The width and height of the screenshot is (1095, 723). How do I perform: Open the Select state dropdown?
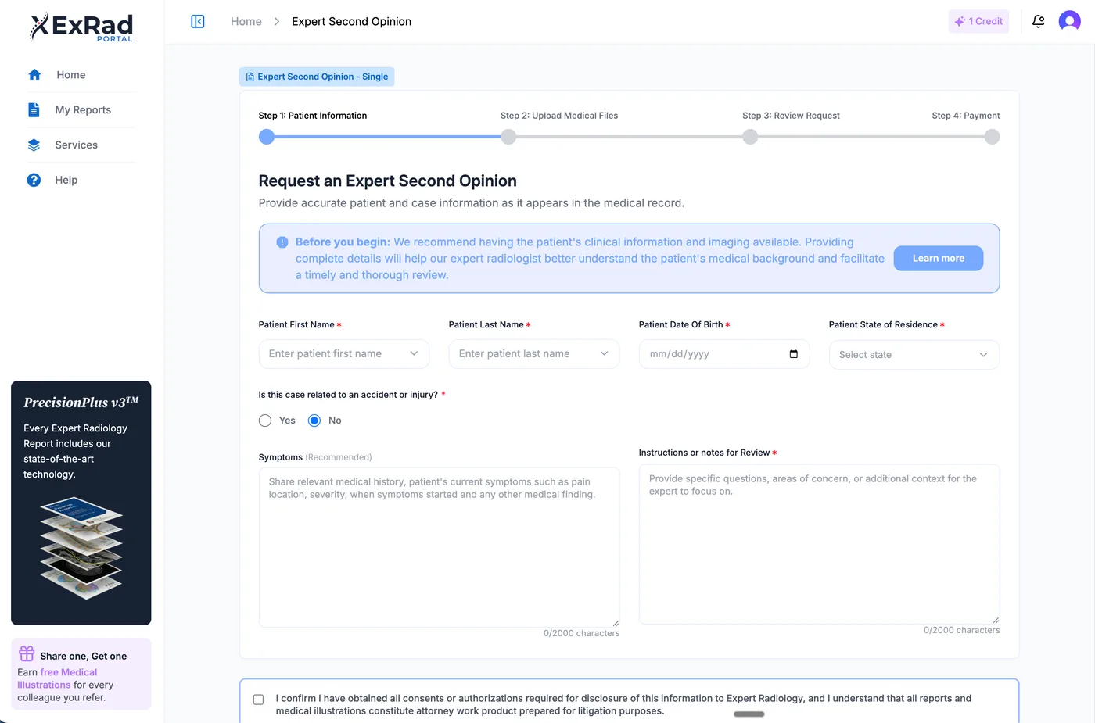[914, 355]
